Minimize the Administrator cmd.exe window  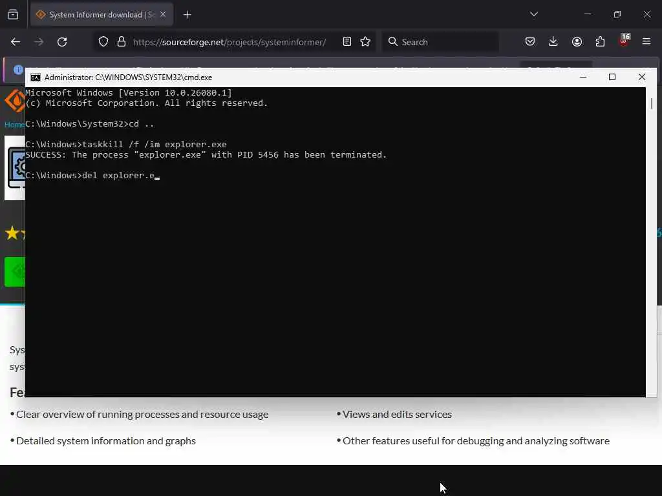pos(583,77)
